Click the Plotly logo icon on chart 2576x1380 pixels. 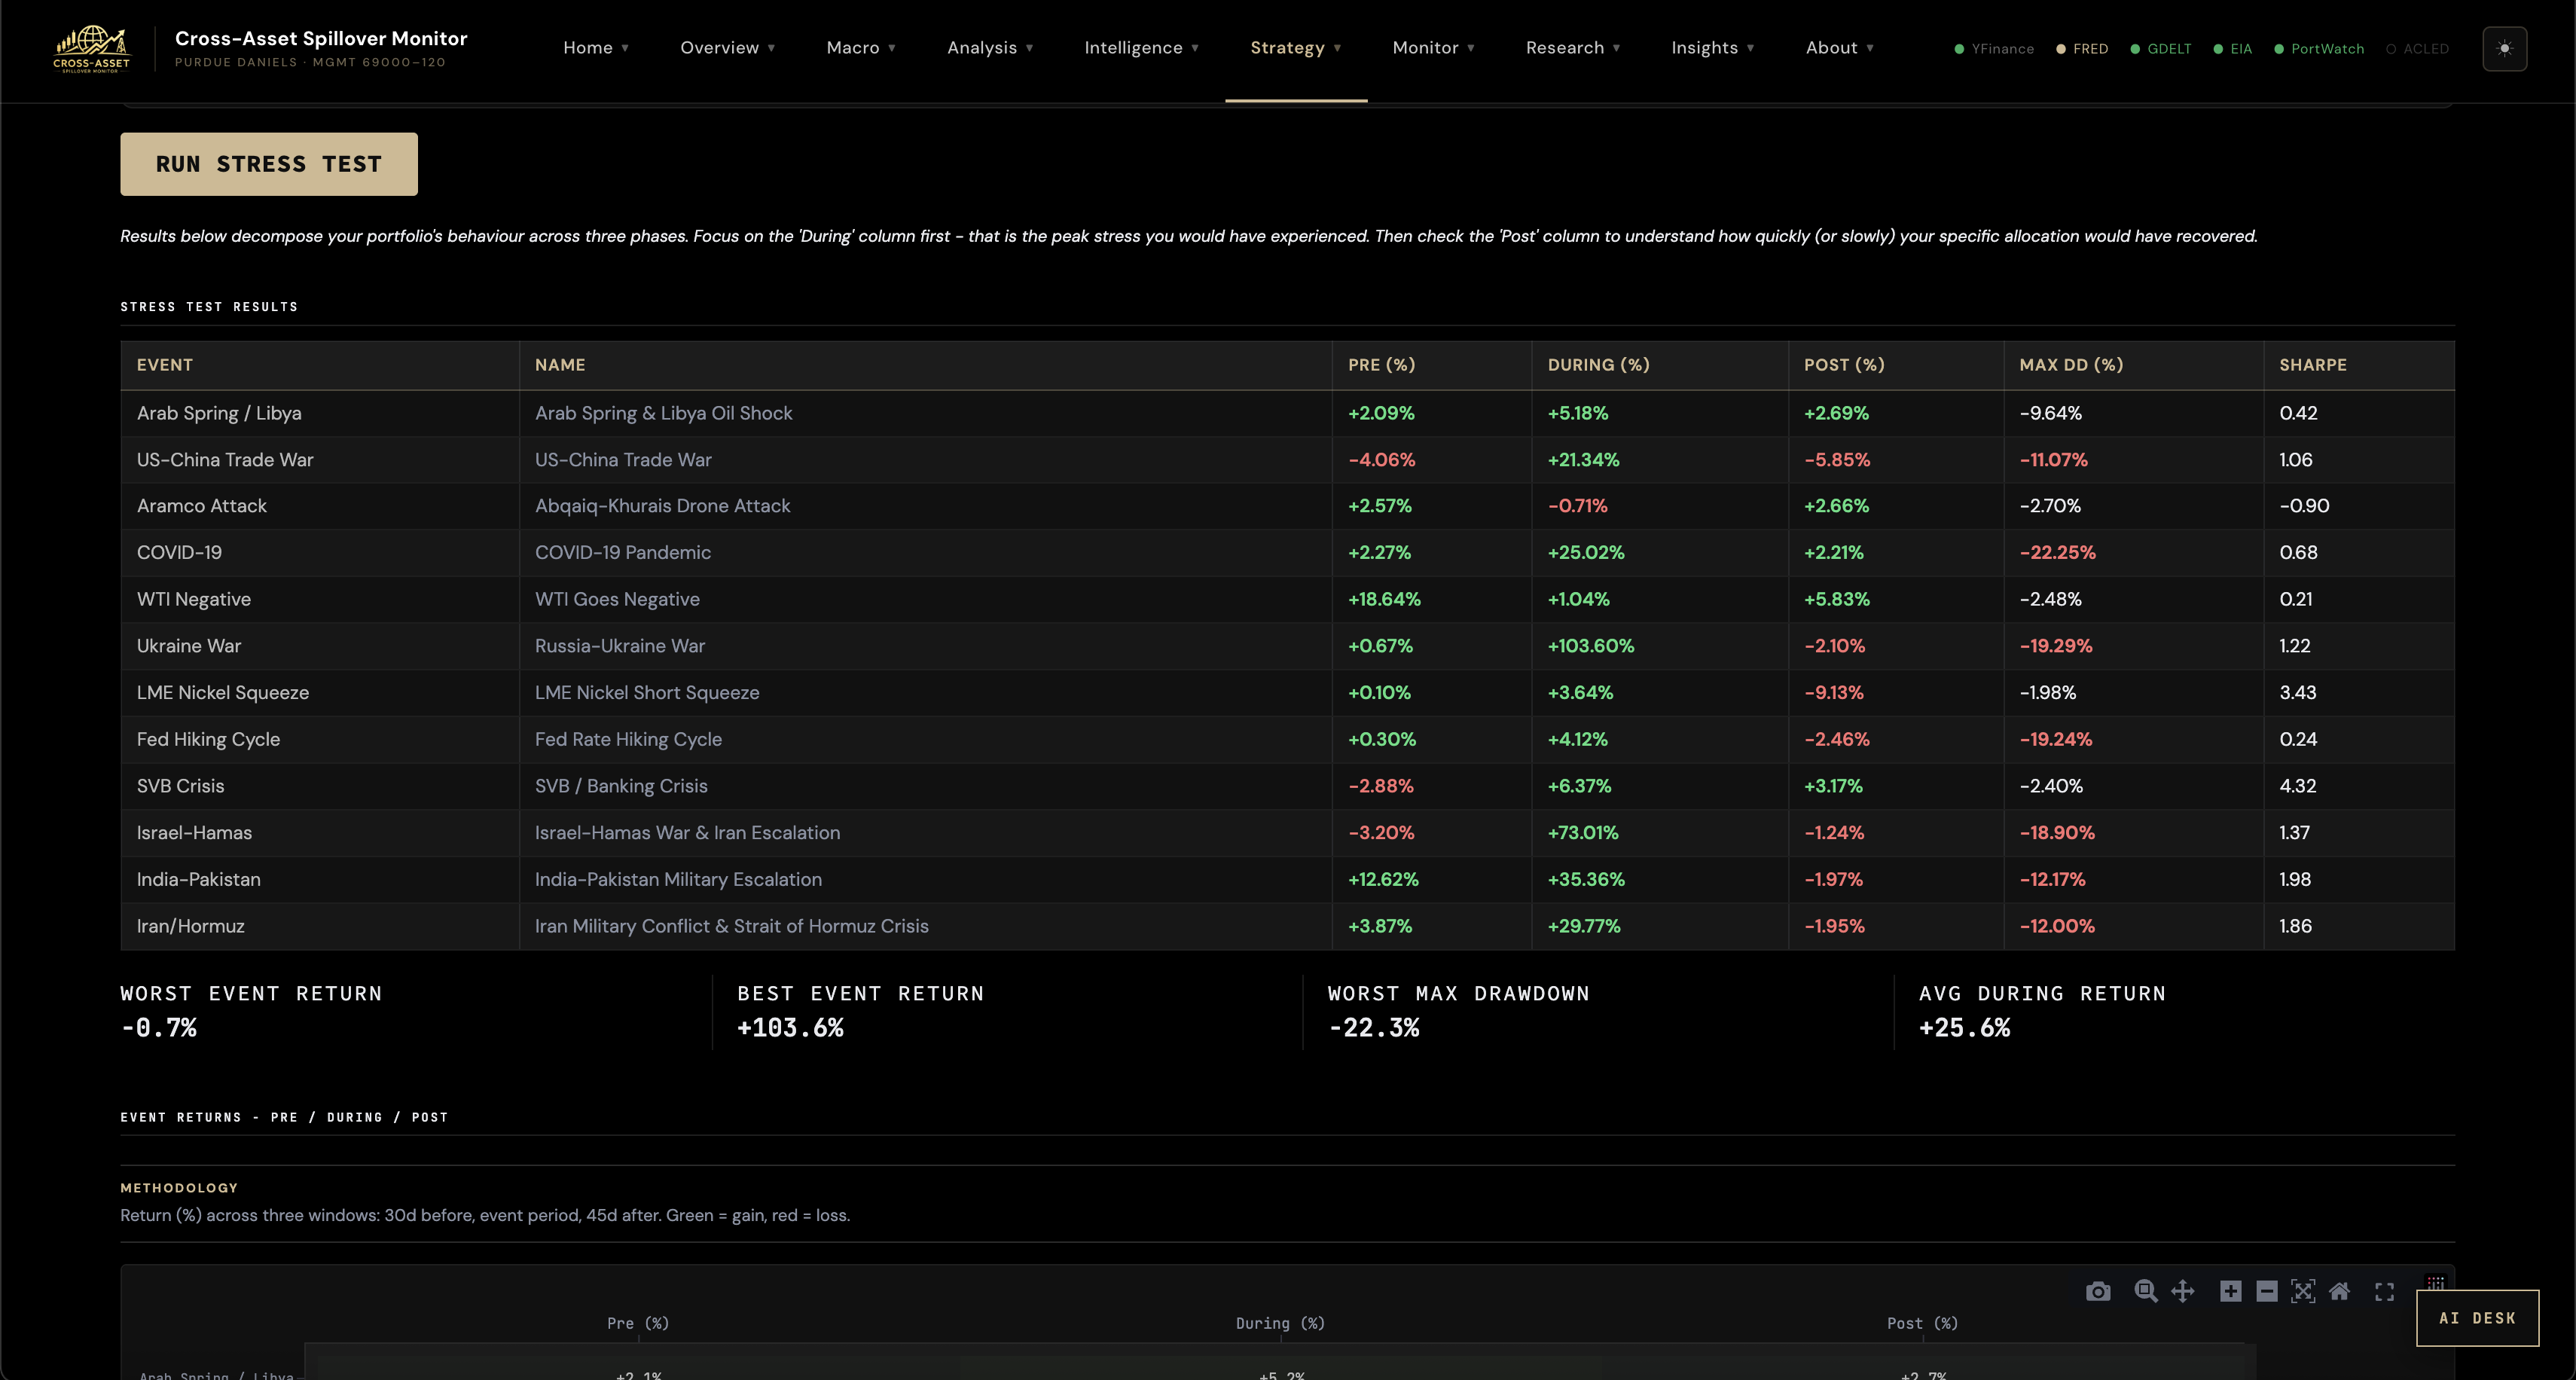coord(2436,1282)
